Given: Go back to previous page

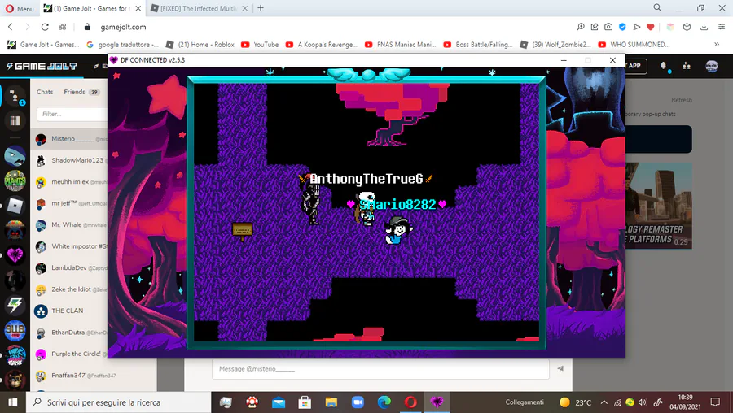Looking at the screenshot, I should point(11,27).
